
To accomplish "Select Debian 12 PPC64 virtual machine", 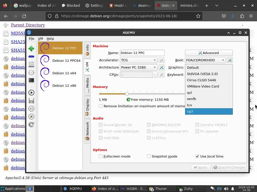I will pos(60,60).
